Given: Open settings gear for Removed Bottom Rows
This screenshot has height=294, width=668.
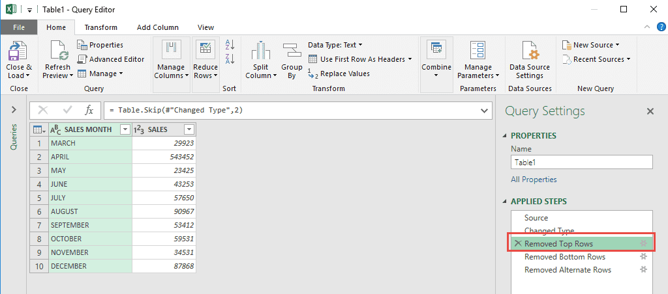Looking at the screenshot, I should coord(644,257).
